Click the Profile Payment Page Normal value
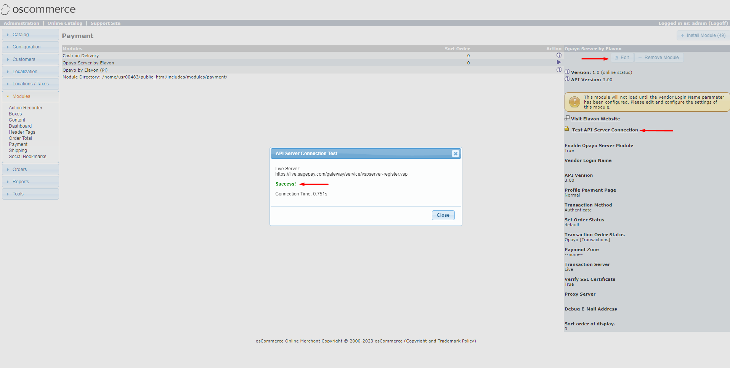The width and height of the screenshot is (730, 368). pyautogui.click(x=572, y=195)
